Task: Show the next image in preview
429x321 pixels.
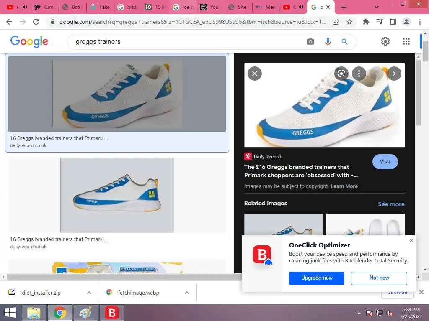Action: [394, 74]
